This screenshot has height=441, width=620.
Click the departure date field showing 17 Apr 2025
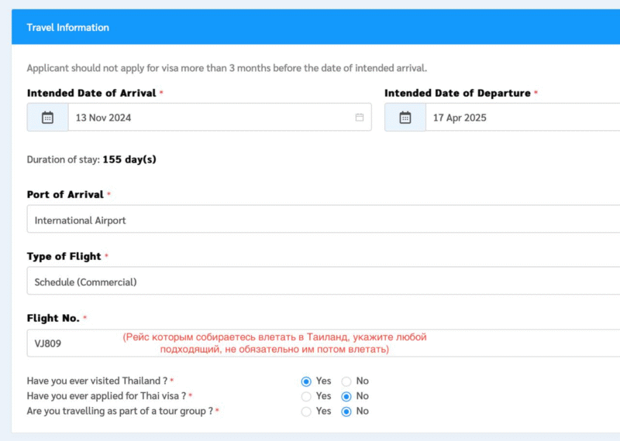pos(519,118)
